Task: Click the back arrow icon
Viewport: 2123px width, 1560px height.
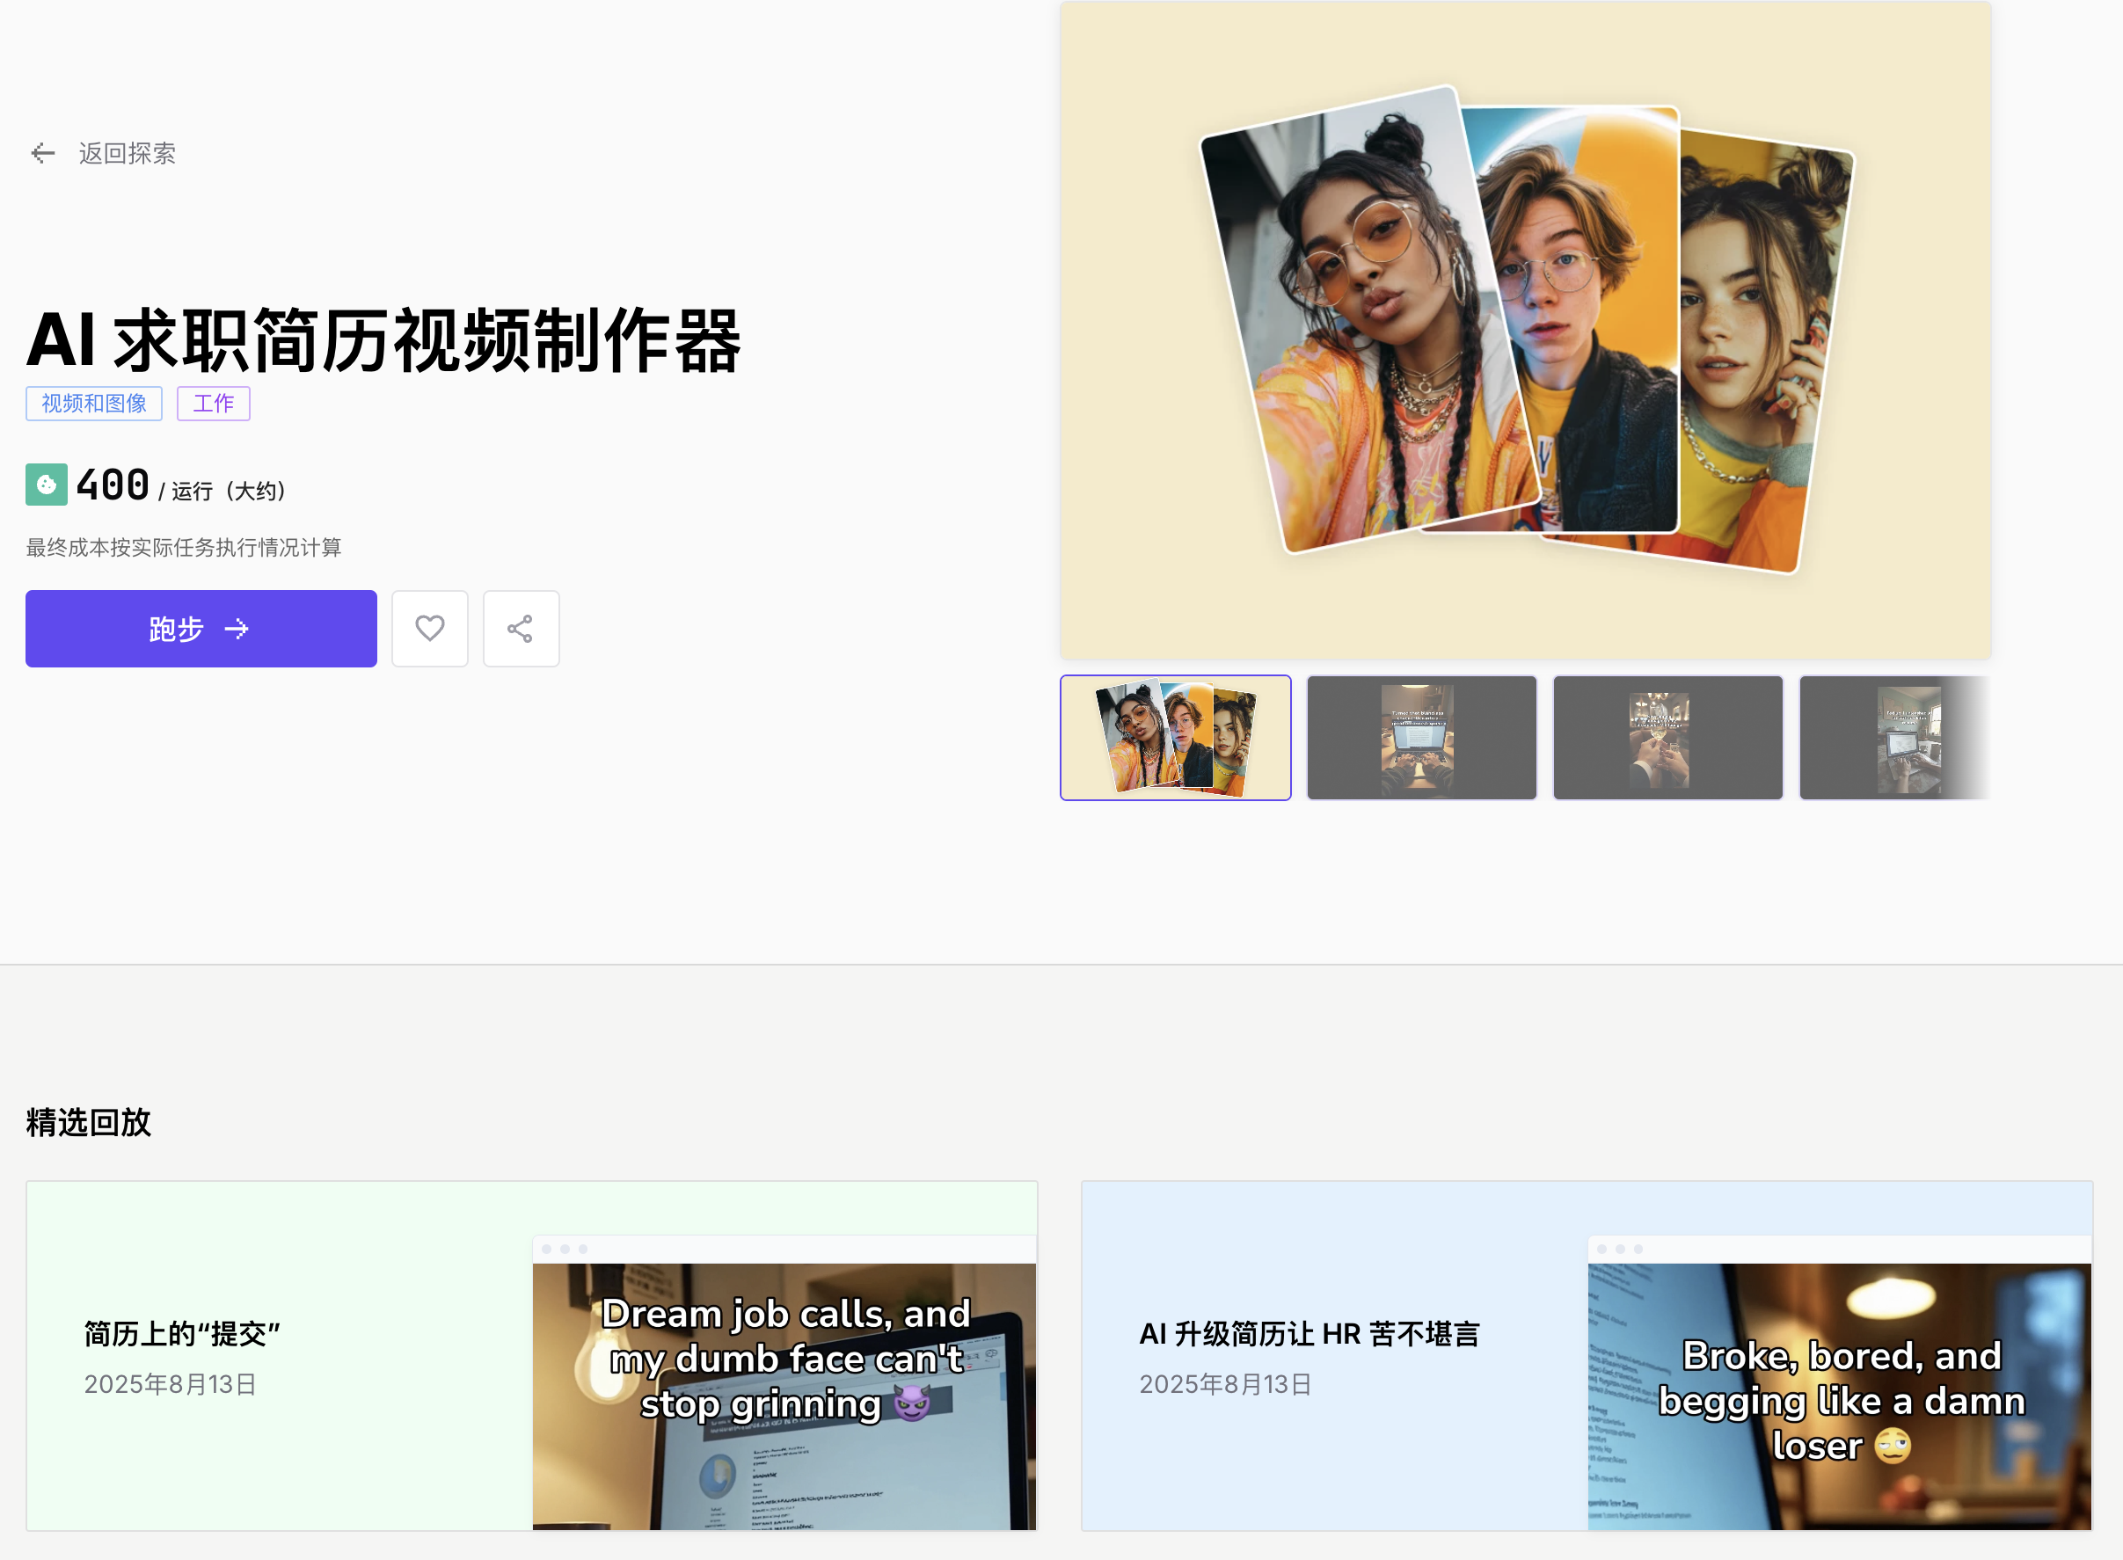Action: click(42, 153)
